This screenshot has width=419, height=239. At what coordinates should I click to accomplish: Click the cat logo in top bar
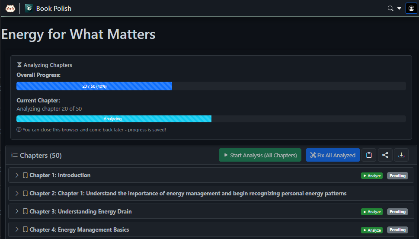pos(10,8)
